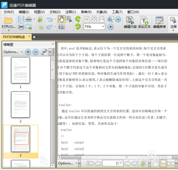Open a file with the folder icon
This screenshot has height=170, width=178.
9,20
